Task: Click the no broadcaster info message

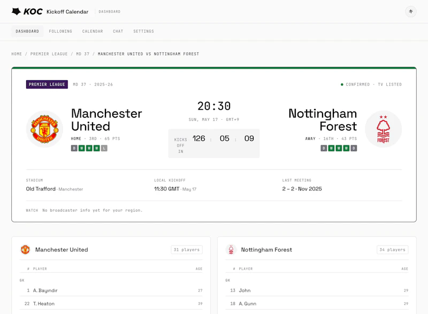Action: point(92,210)
